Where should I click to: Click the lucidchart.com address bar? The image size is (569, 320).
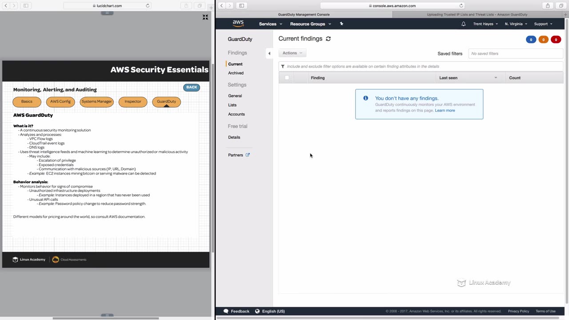(x=108, y=6)
